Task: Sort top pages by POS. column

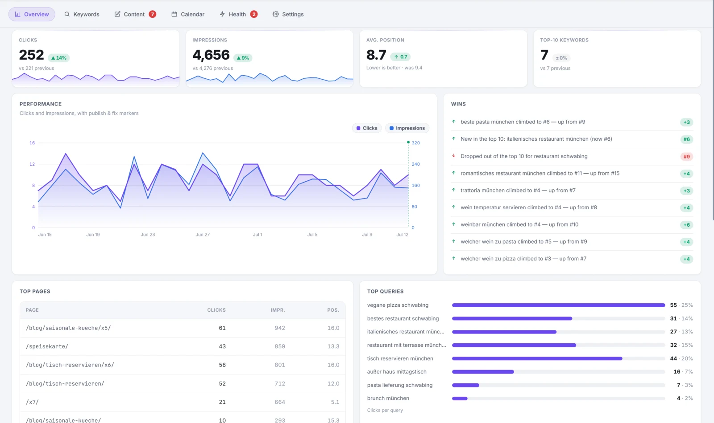Action: click(333, 310)
